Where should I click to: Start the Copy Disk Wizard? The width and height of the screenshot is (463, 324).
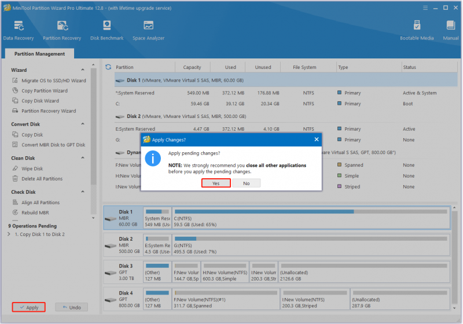coord(35,101)
